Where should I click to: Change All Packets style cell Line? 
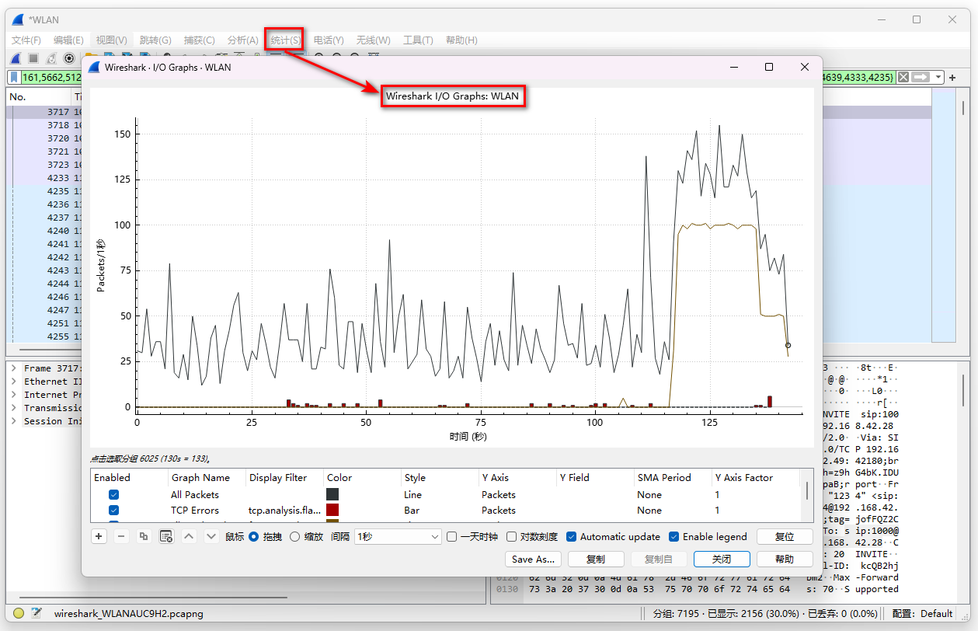[439, 494]
